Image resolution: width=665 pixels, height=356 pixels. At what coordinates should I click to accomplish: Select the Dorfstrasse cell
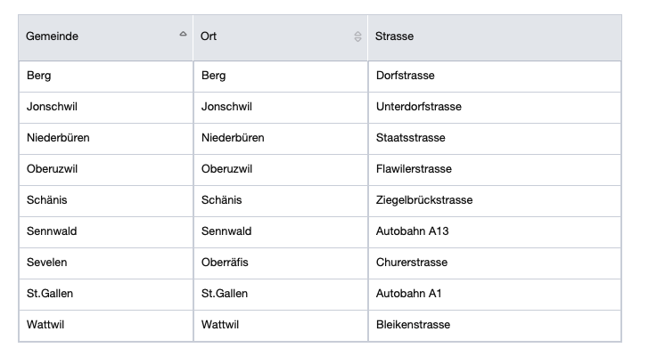(405, 76)
